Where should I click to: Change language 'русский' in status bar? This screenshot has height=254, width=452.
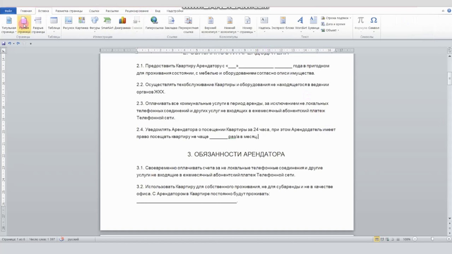click(x=73, y=239)
